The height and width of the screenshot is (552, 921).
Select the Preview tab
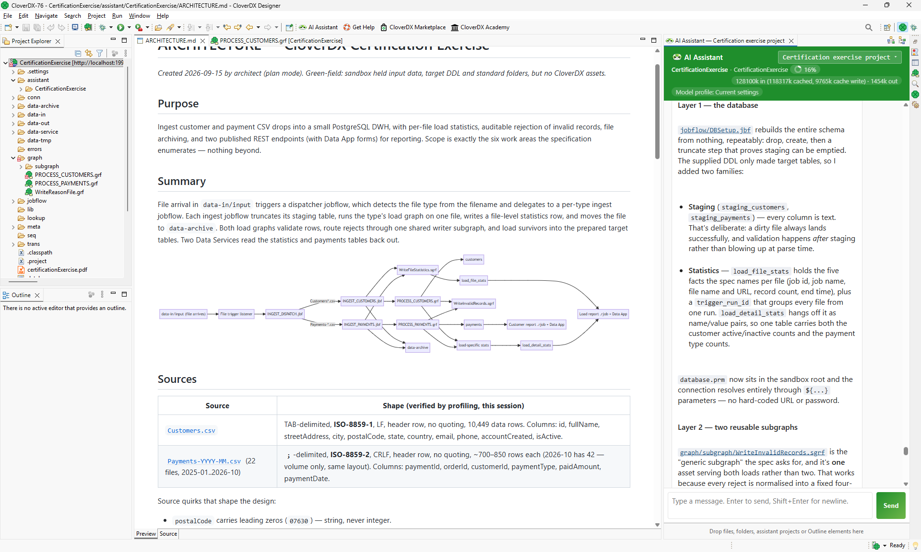(x=146, y=534)
